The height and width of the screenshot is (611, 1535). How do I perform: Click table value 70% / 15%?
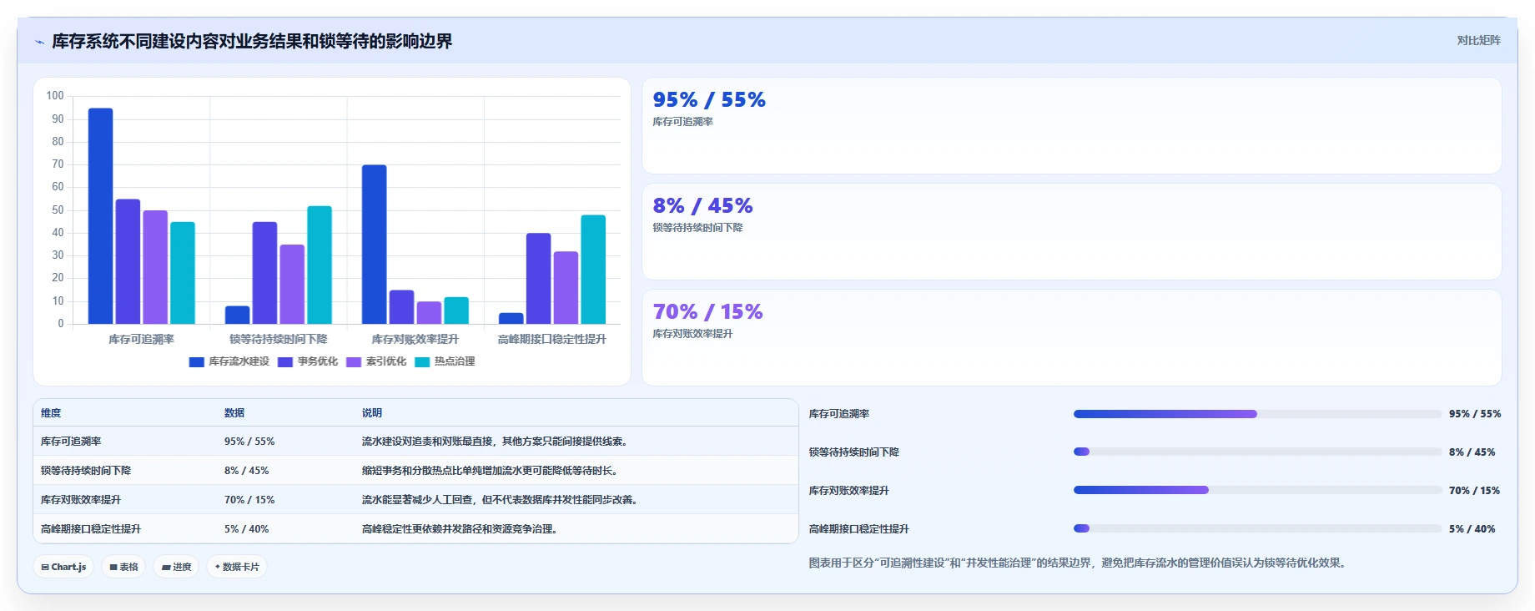pos(249,500)
